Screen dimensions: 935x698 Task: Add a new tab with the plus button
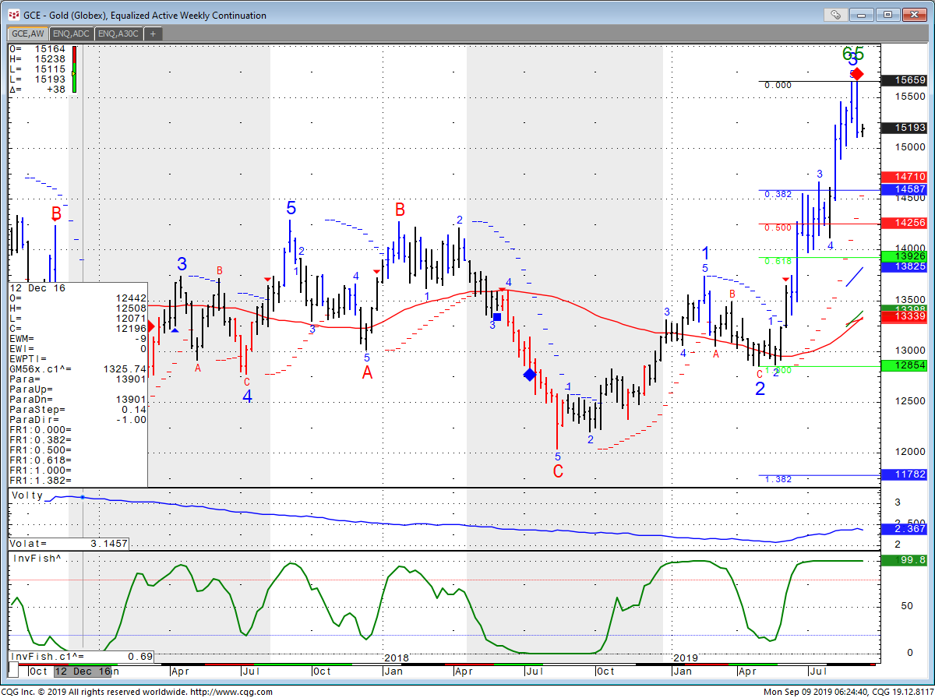coord(153,33)
